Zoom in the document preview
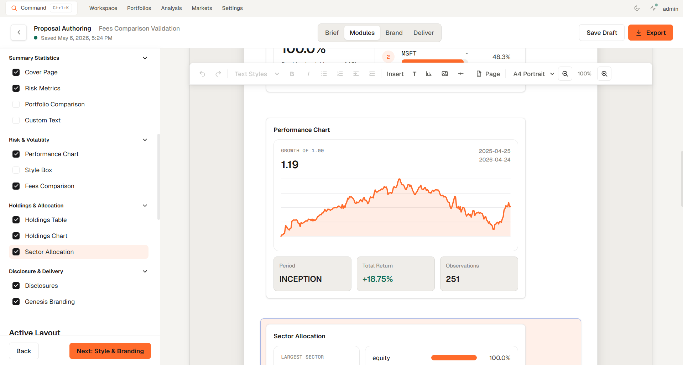Viewport: 683px width, 365px height. (604, 74)
